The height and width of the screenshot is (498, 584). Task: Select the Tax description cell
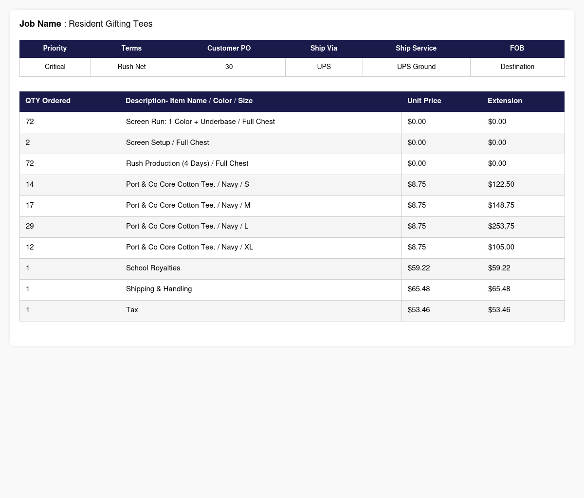point(260,310)
